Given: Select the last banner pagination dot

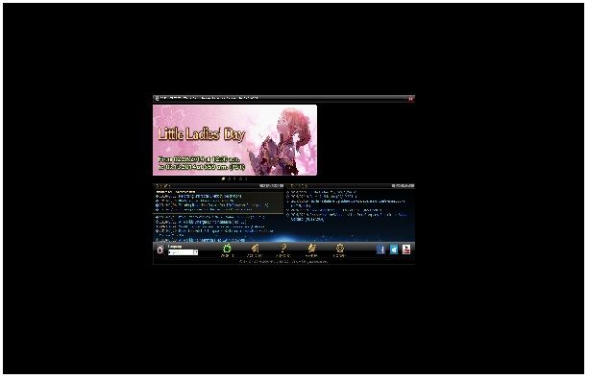Looking at the screenshot, I should (x=246, y=179).
